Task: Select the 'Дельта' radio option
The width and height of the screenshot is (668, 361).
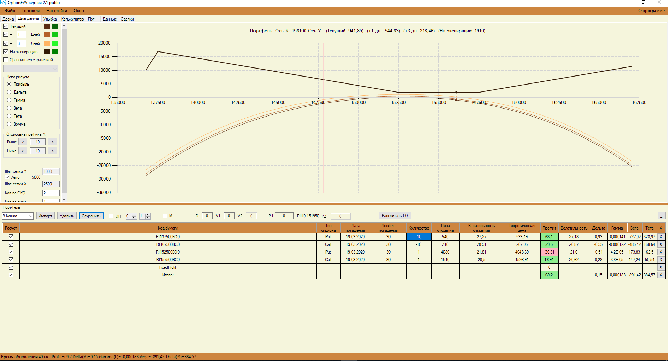Action: pyautogui.click(x=9, y=92)
